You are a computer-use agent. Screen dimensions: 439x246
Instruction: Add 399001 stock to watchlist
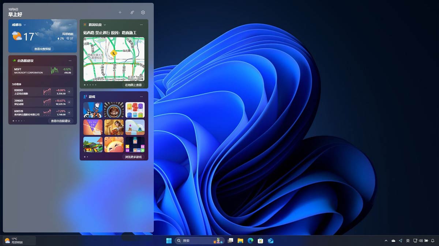tap(69, 102)
